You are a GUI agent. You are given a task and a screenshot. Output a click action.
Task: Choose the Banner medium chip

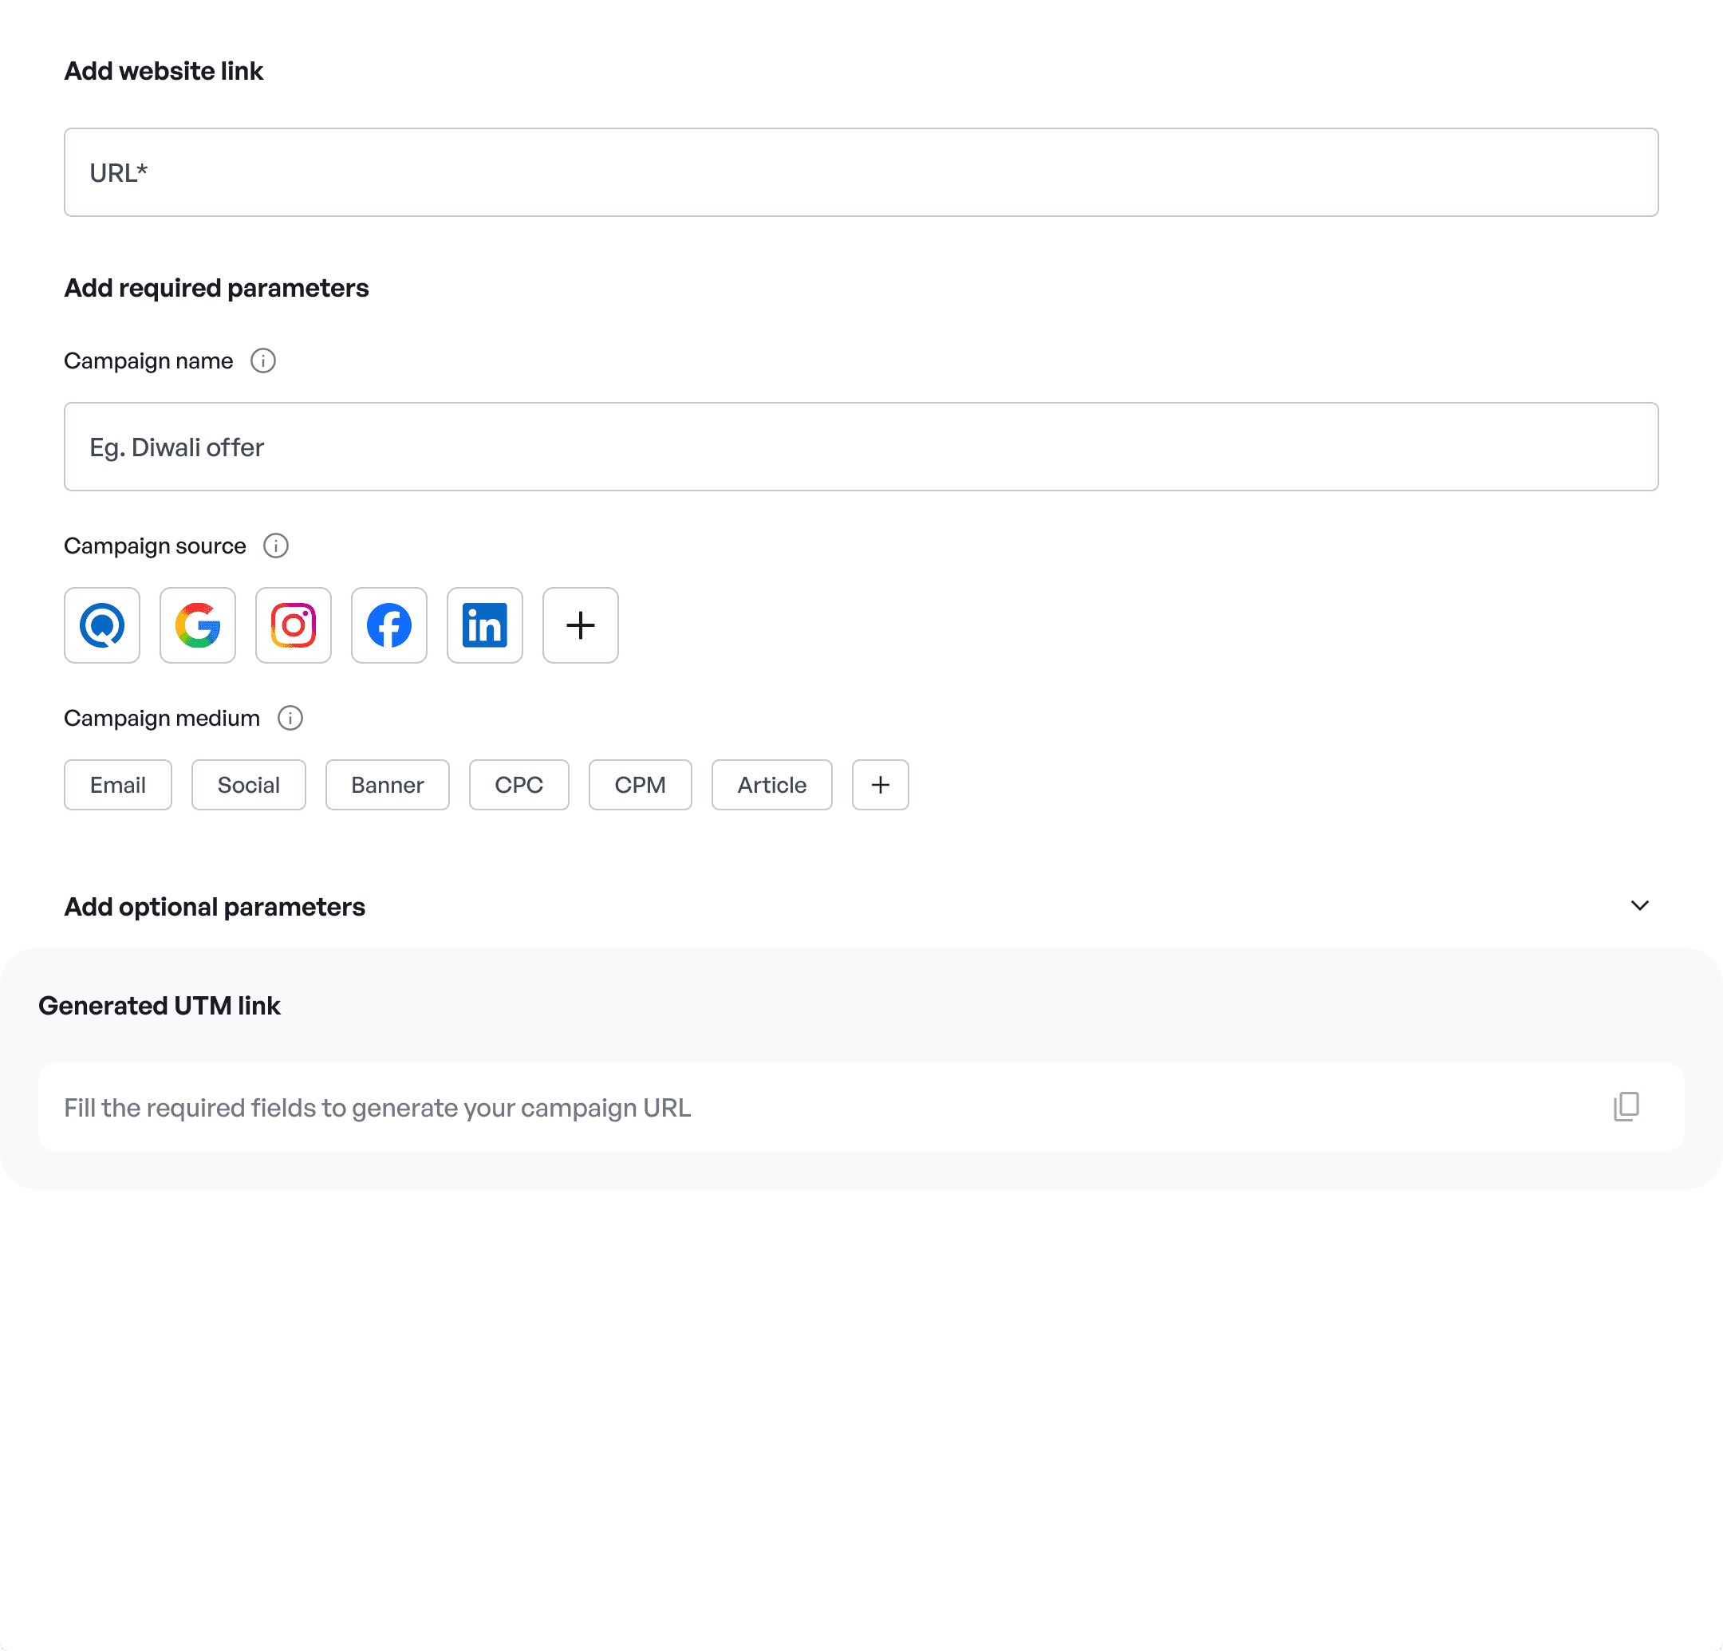point(388,785)
